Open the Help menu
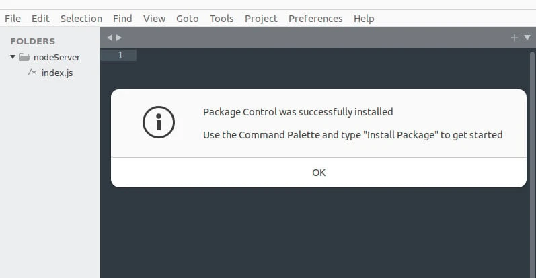 point(364,19)
